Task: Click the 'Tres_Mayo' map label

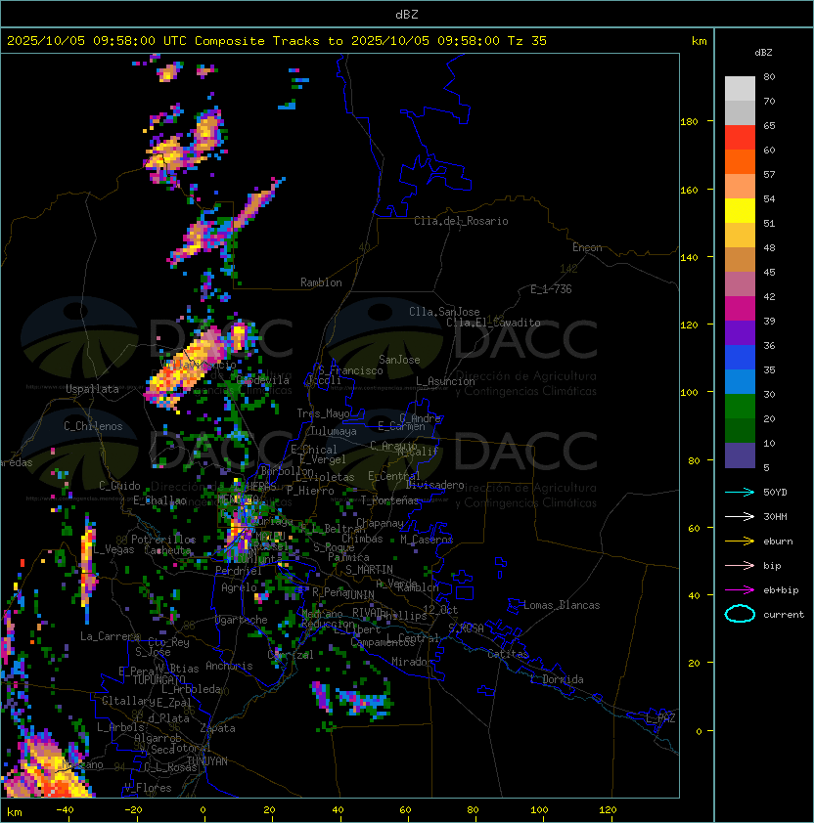Action: (x=323, y=413)
